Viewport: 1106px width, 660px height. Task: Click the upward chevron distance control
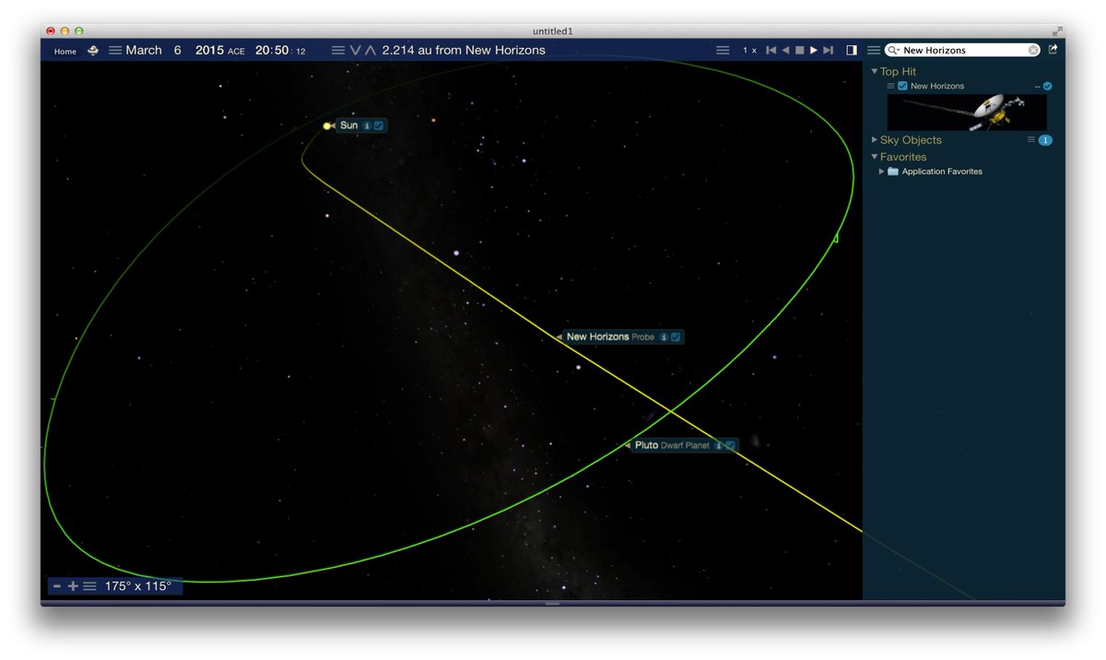click(x=371, y=51)
